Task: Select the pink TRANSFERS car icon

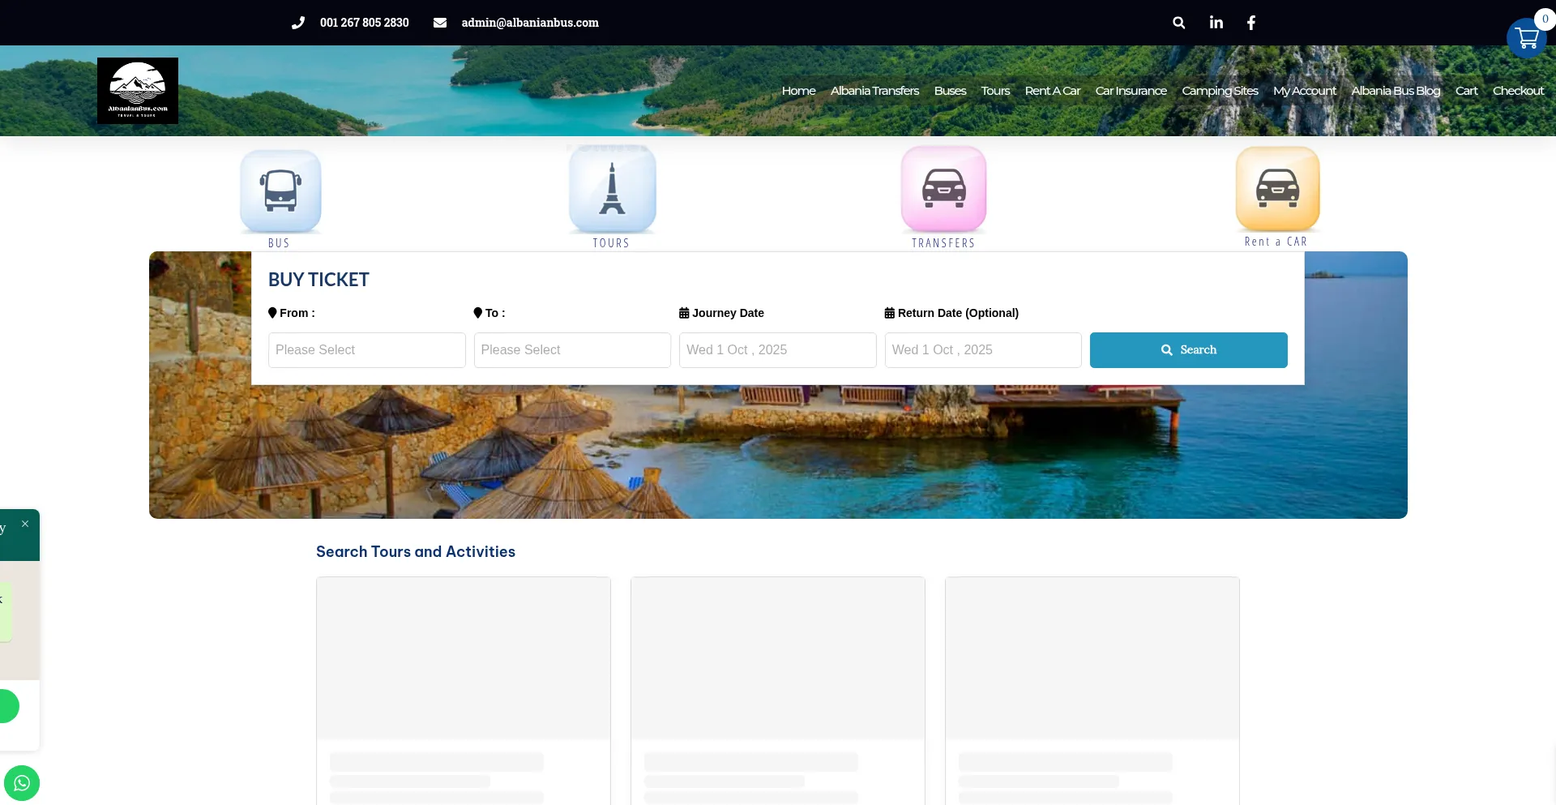Action: tap(943, 189)
